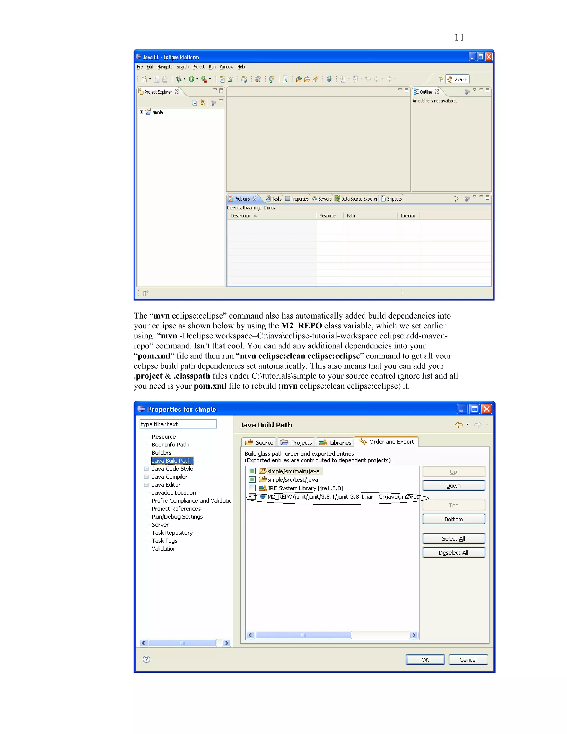The image size is (567, 734).
Task: Click the globe web browser icon
Action: [x=329, y=79]
